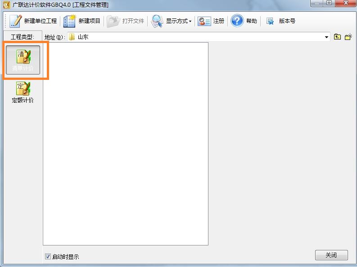Click the 关闭 button
Screen dimensions: 357x267
pos(331,255)
